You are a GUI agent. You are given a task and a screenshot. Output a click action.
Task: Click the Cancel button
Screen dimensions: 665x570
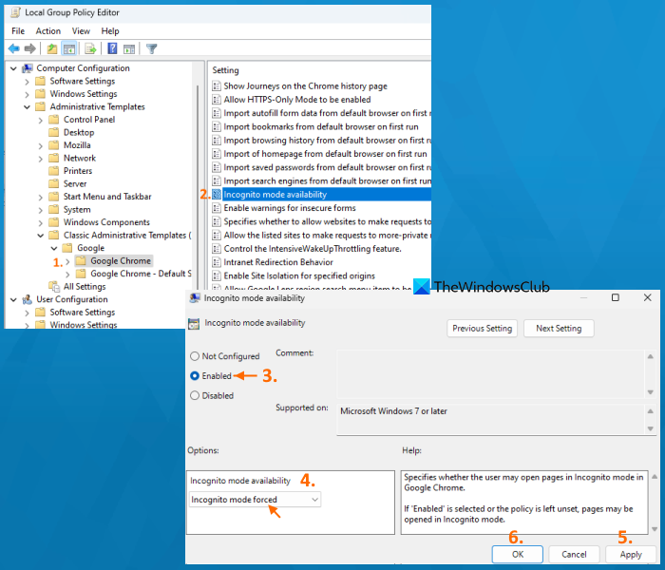574,554
